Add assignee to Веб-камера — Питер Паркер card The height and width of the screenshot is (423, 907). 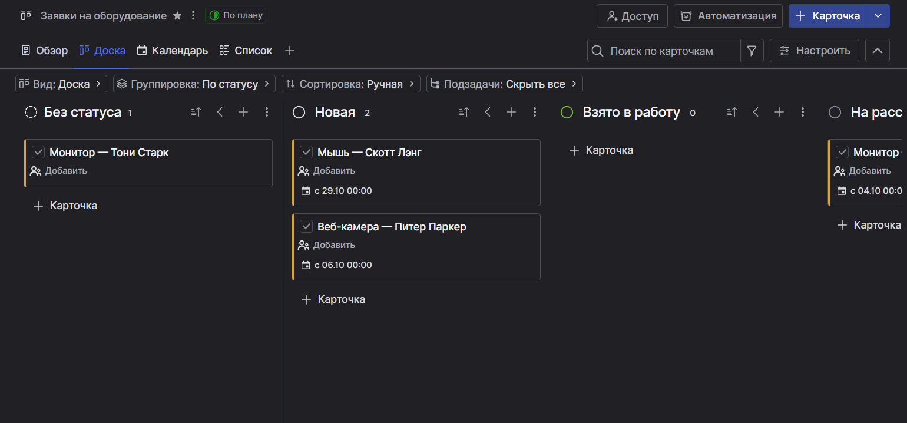(326, 245)
